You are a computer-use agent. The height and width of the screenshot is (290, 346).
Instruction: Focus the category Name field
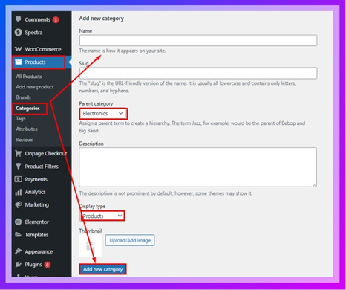pyautogui.click(x=198, y=40)
